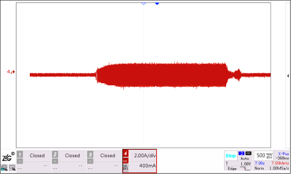Click the ZLG logo icon

[8, 157]
